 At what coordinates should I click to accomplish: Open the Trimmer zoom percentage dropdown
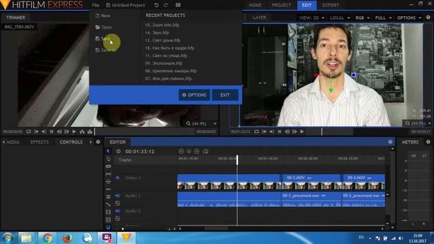[x=215, y=123]
